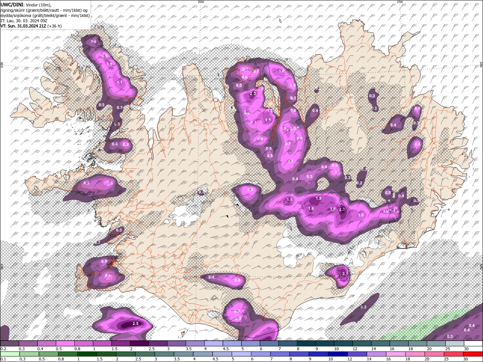
Task: Click the crimson 25 swatch in the rain legend row
Action: [454, 354]
